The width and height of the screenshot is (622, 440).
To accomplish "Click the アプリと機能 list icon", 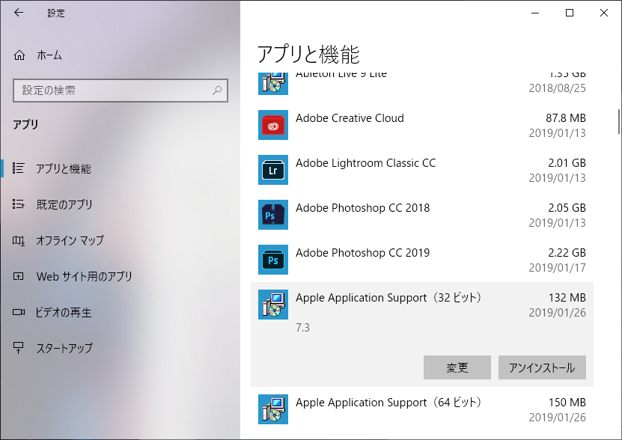I will pyautogui.click(x=18, y=168).
